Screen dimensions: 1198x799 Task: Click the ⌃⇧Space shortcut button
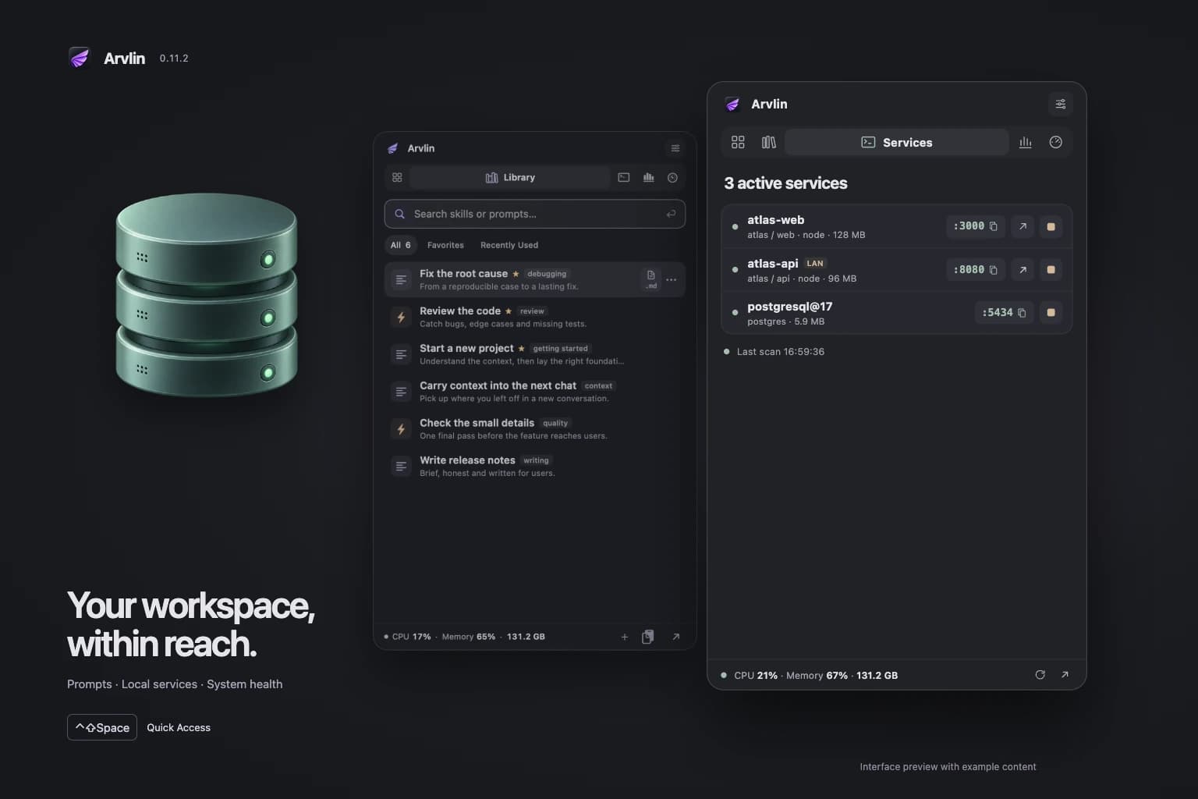click(x=102, y=727)
